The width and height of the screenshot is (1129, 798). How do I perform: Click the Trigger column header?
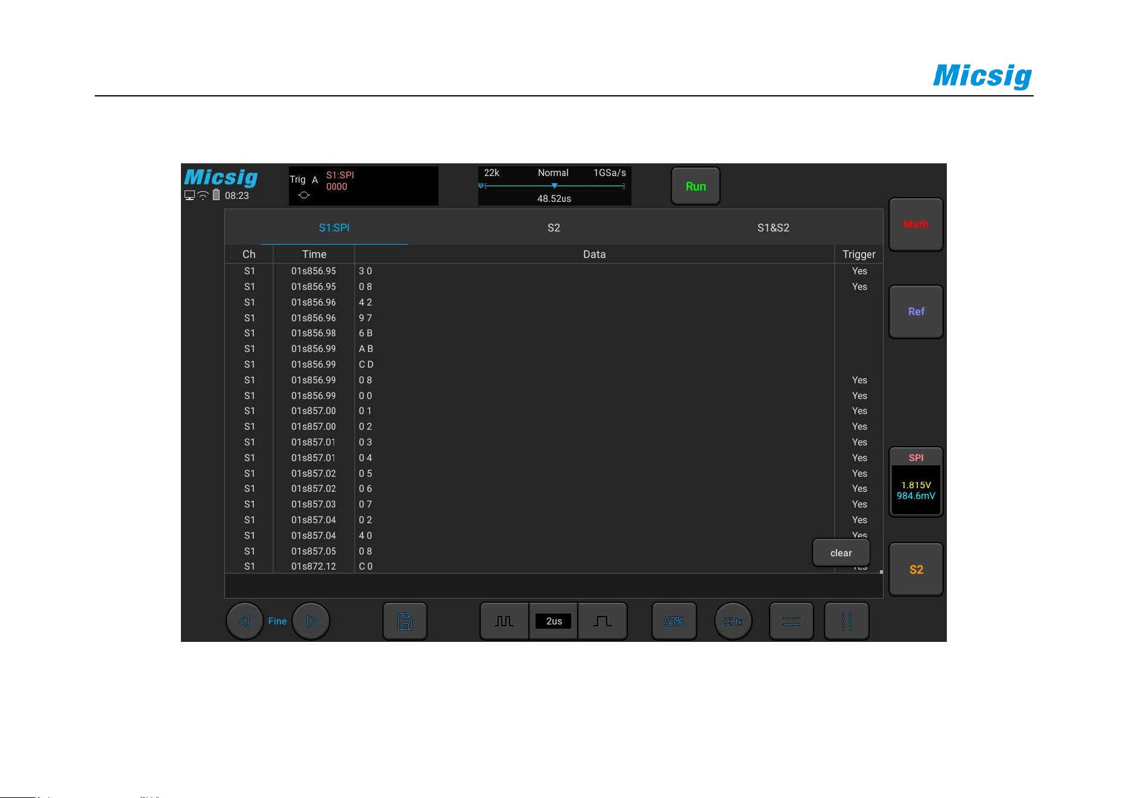(x=859, y=254)
